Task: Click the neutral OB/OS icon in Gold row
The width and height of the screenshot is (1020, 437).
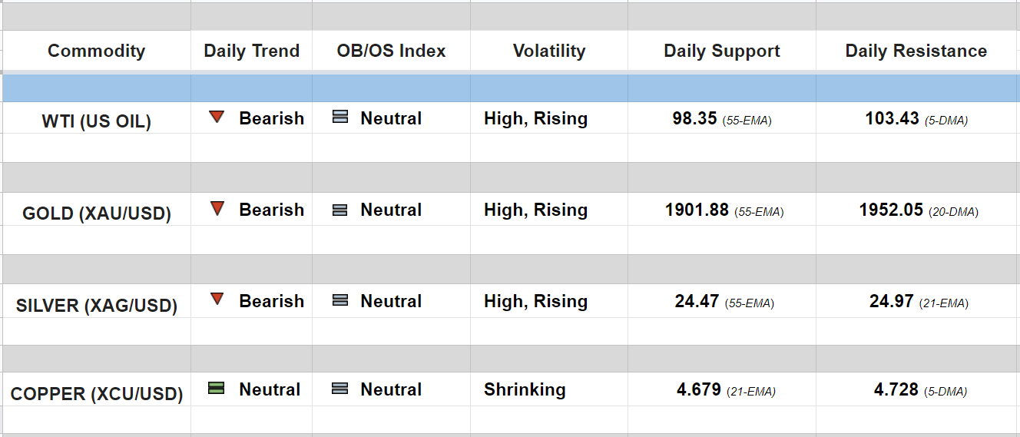Action: 340,210
